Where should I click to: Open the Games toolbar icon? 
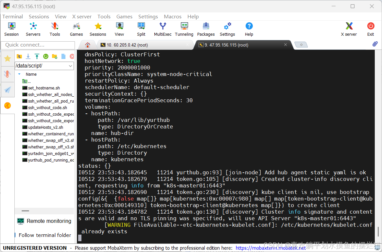tap(77, 29)
